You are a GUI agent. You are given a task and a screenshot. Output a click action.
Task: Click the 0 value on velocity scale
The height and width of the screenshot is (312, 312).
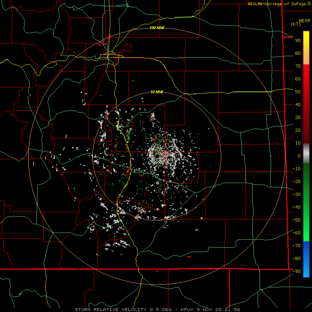[299, 156]
